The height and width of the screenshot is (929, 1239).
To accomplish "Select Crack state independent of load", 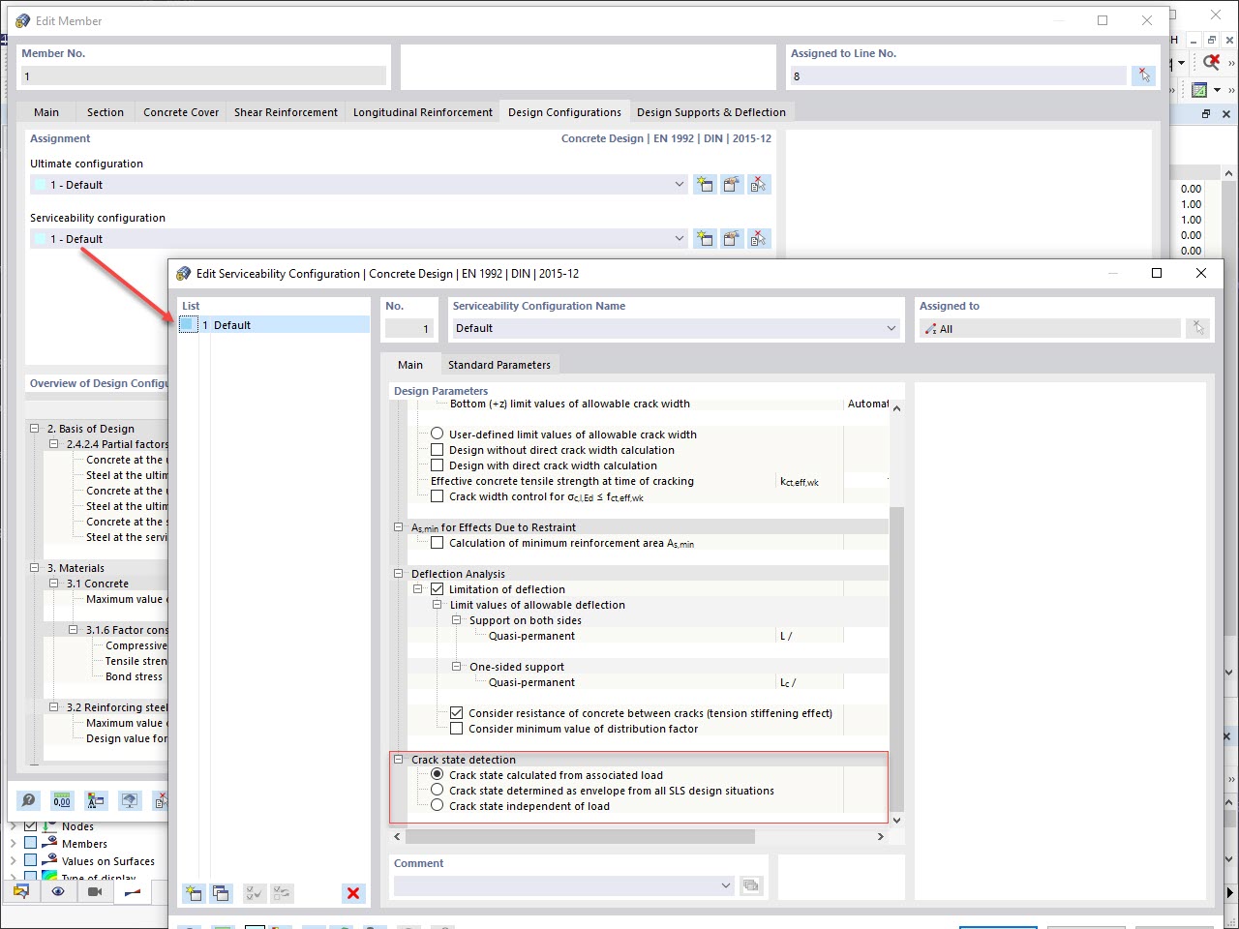I will click(x=437, y=805).
